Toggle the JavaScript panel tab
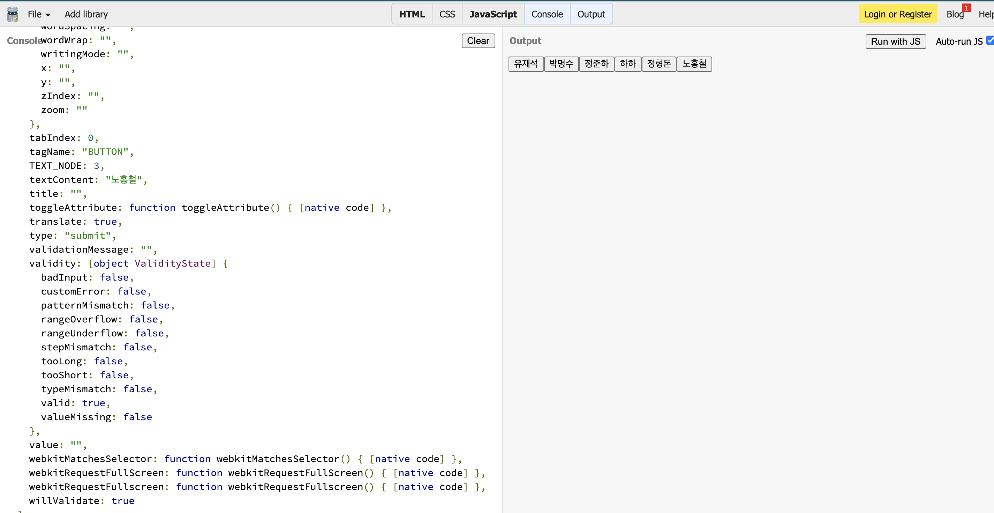 tap(493, 14)
